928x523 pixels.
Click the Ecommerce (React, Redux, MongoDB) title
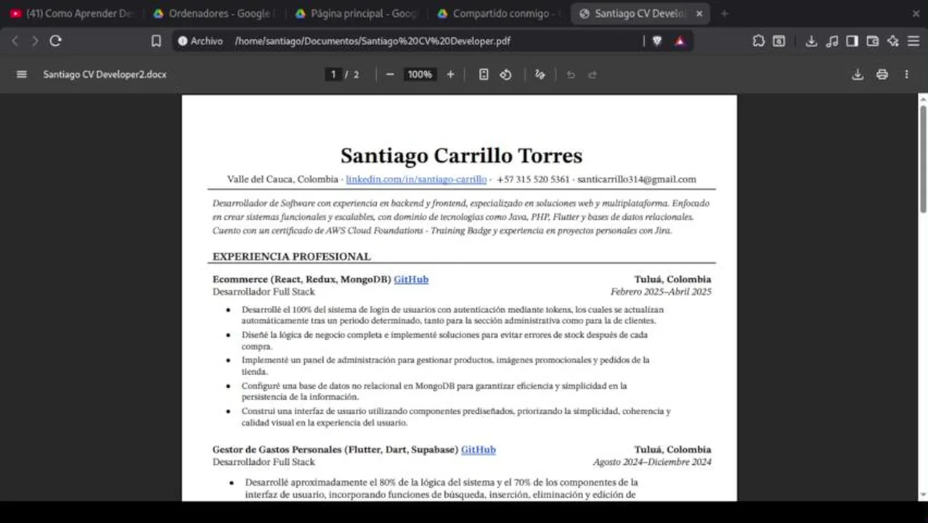(x=302, y=280)
